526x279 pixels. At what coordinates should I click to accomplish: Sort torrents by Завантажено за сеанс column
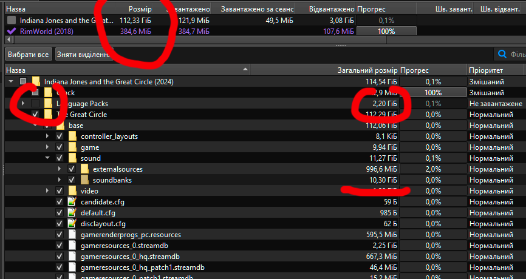[x=254, y=9]
